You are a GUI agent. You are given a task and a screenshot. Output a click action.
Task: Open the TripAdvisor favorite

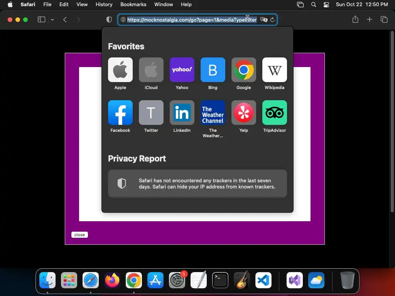[x=275, y=113]
